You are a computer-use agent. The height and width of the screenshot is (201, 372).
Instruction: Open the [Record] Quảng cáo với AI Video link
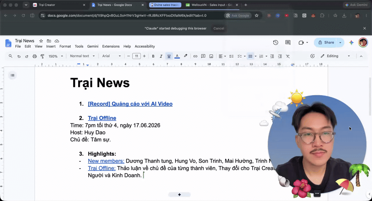pos(130,104)
